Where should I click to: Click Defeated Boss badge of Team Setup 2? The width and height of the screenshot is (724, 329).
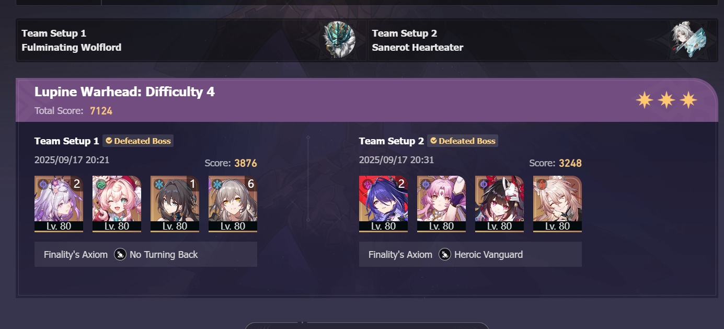pos(463,141)
